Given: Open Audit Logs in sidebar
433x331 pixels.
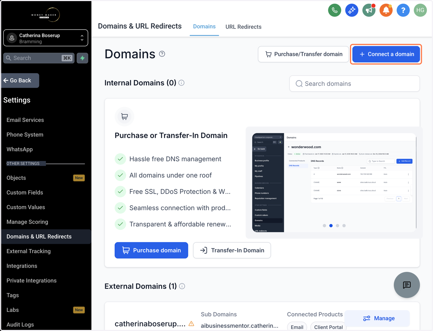Looking at the screenshot, I should (20, 325).
